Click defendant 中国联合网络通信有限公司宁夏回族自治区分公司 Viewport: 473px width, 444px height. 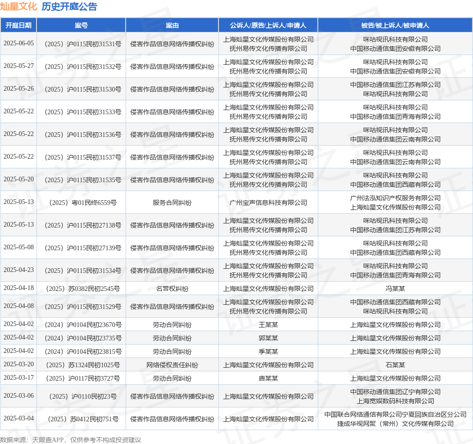pos(395,415)
